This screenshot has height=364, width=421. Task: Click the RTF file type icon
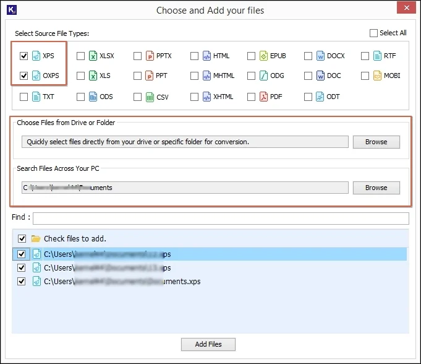[377, 56]
